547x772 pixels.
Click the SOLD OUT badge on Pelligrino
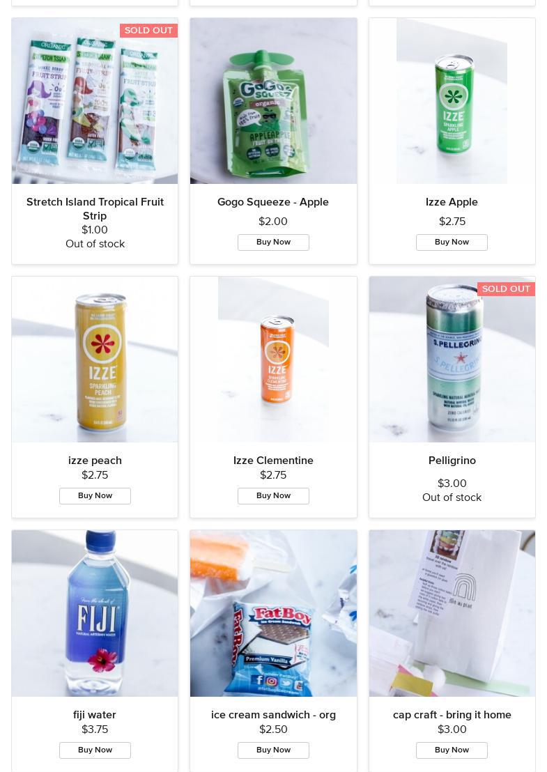pyautogui.click(x=506, y=289)
